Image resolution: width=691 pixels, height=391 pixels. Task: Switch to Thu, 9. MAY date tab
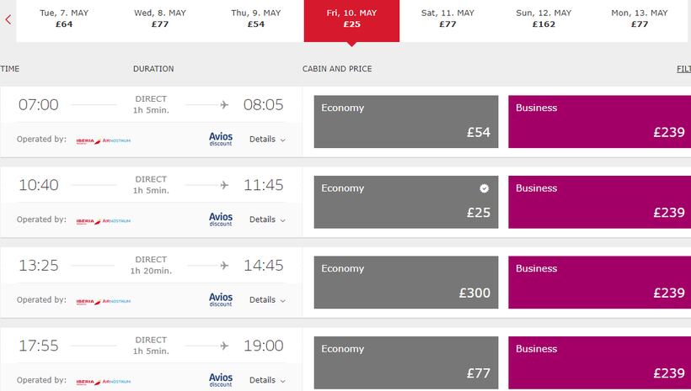pos(256,18)
